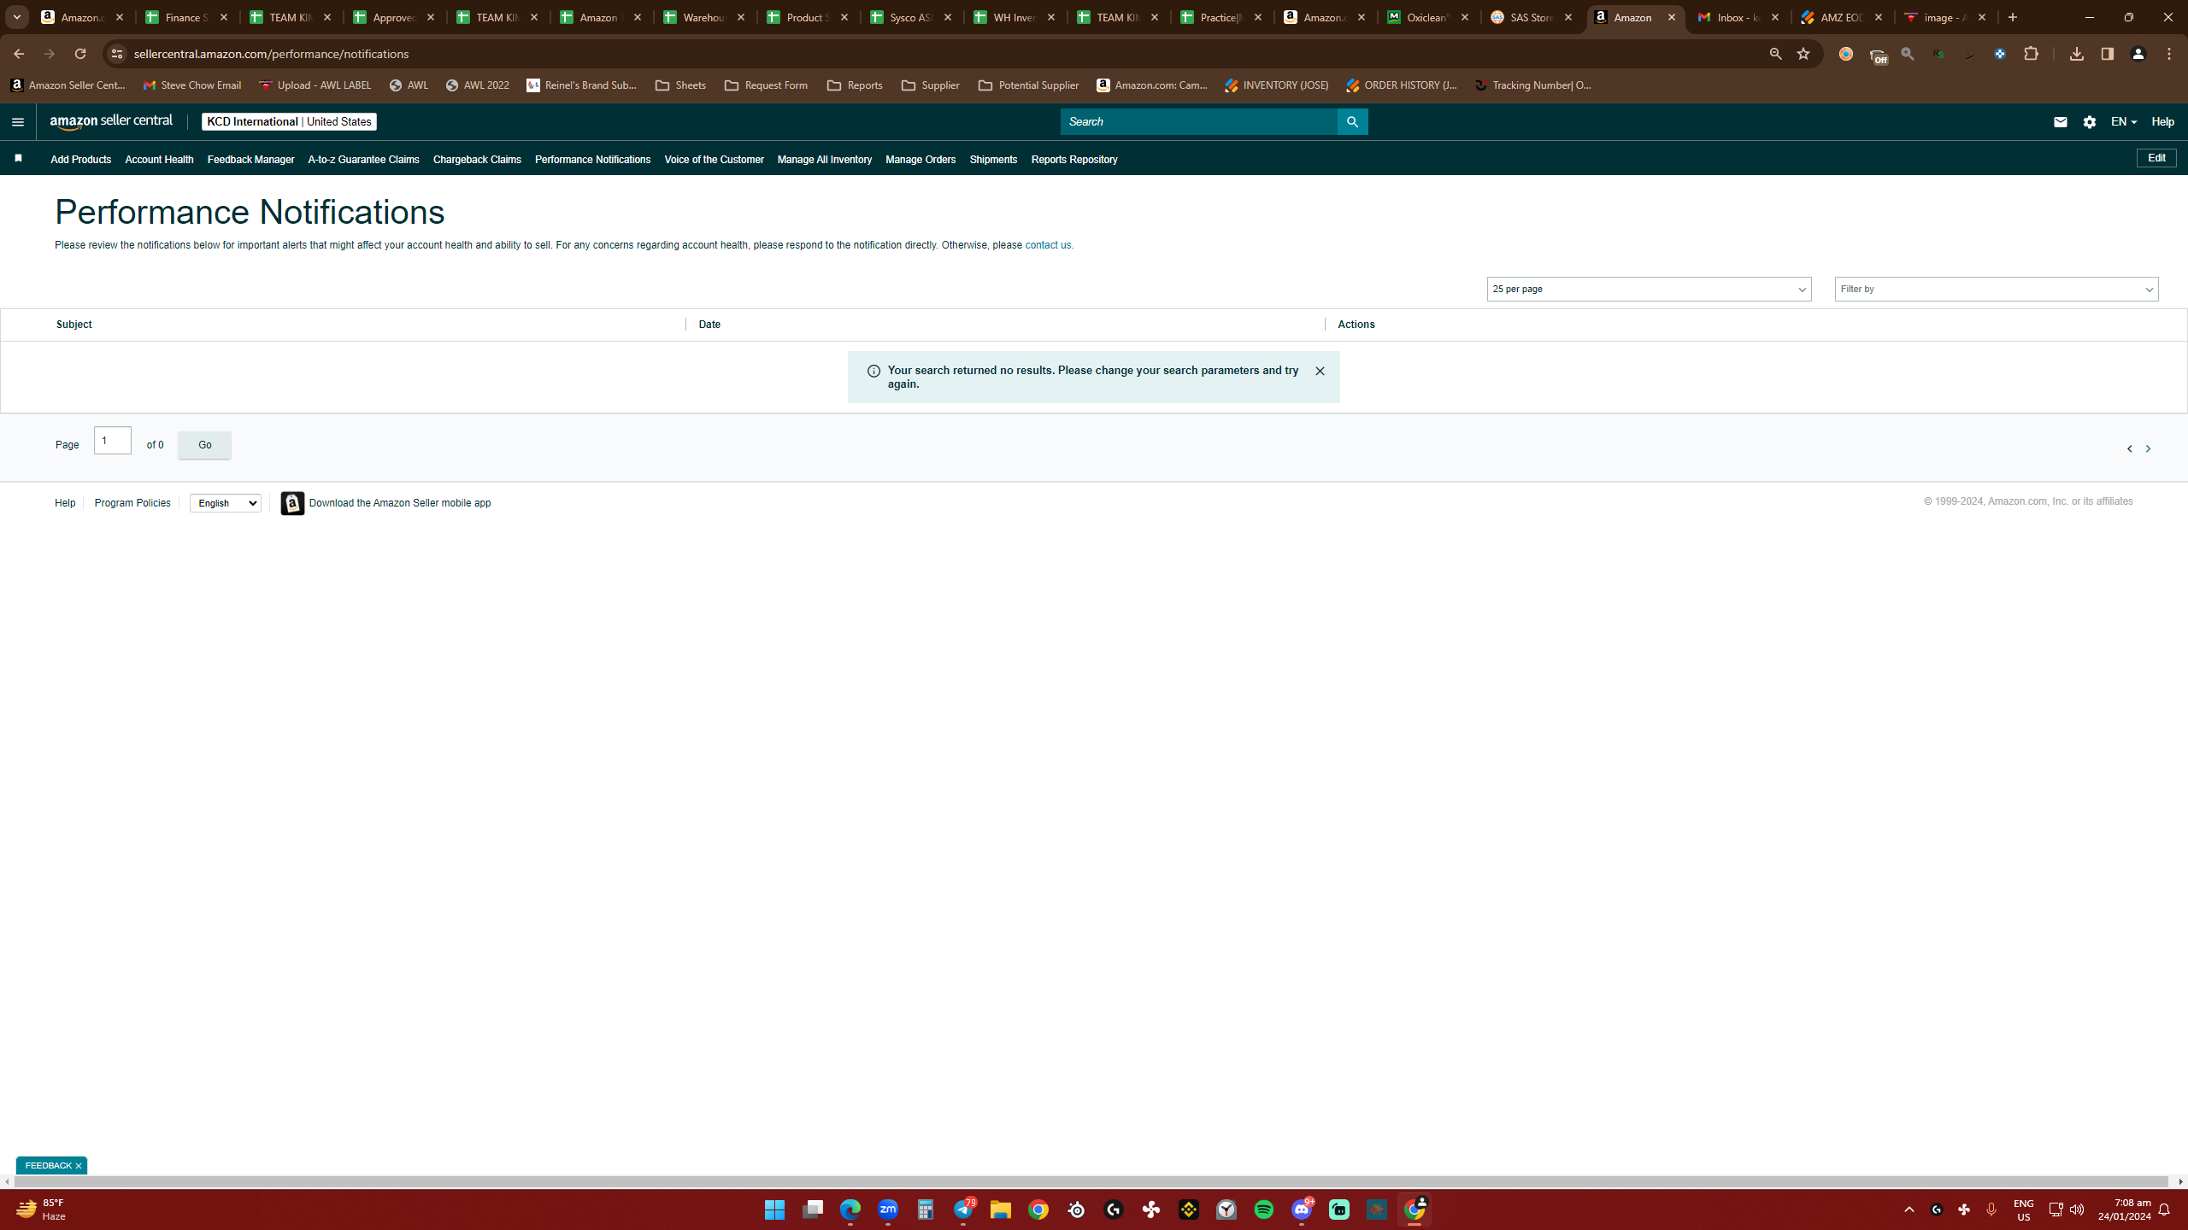The width and height of the screenshot is (2188, 1230).
Task: Show hidden system tray icons
Action: [1909, 1209]
